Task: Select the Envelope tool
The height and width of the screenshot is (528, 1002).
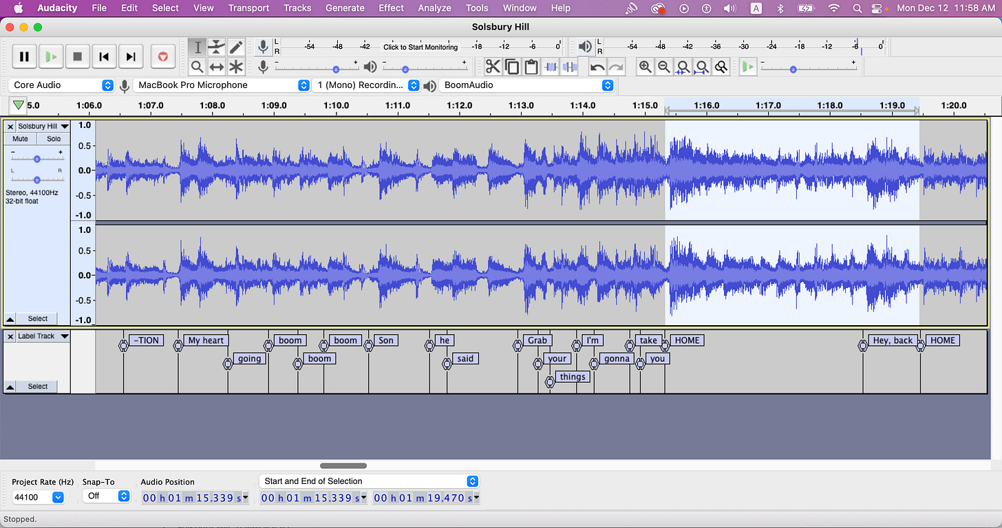Action: (217, 47)
